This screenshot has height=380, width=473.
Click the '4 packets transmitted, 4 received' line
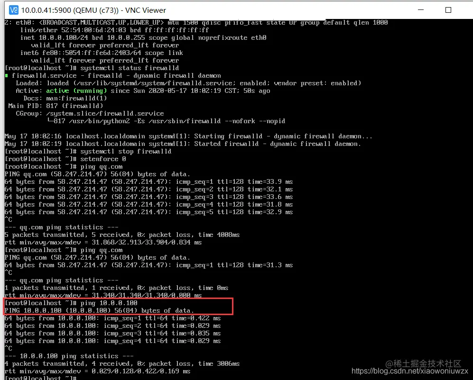(x=122, y=364)
